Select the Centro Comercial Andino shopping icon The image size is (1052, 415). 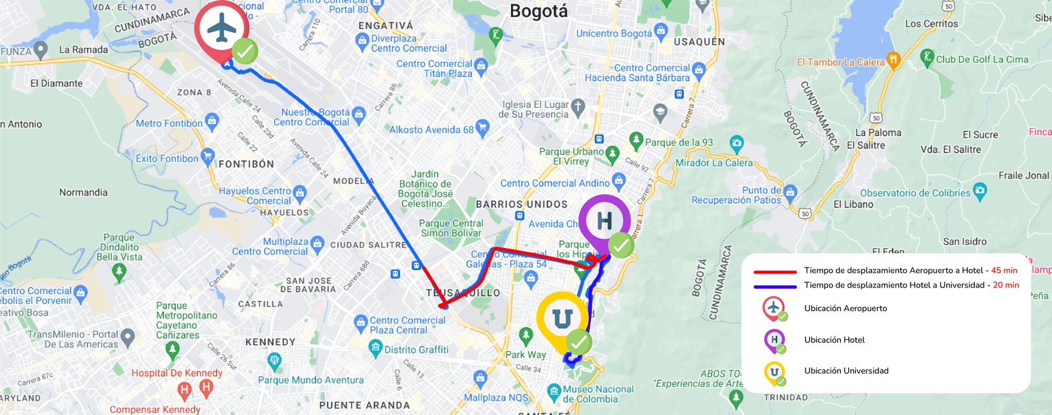tap(618, 180)
